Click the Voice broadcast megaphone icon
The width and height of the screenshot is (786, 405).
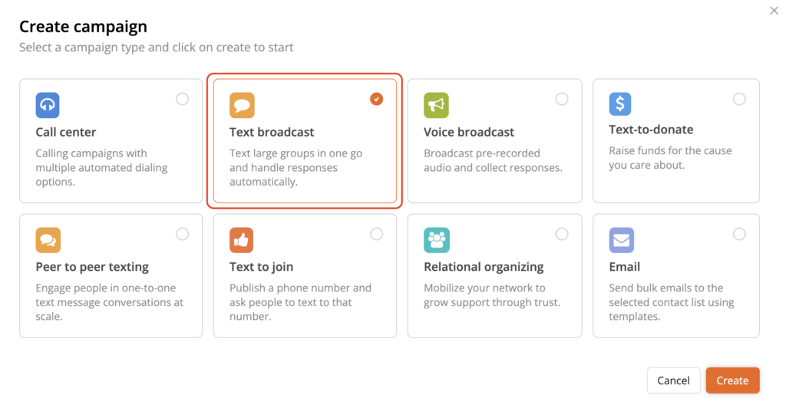(x=436, y=105)
